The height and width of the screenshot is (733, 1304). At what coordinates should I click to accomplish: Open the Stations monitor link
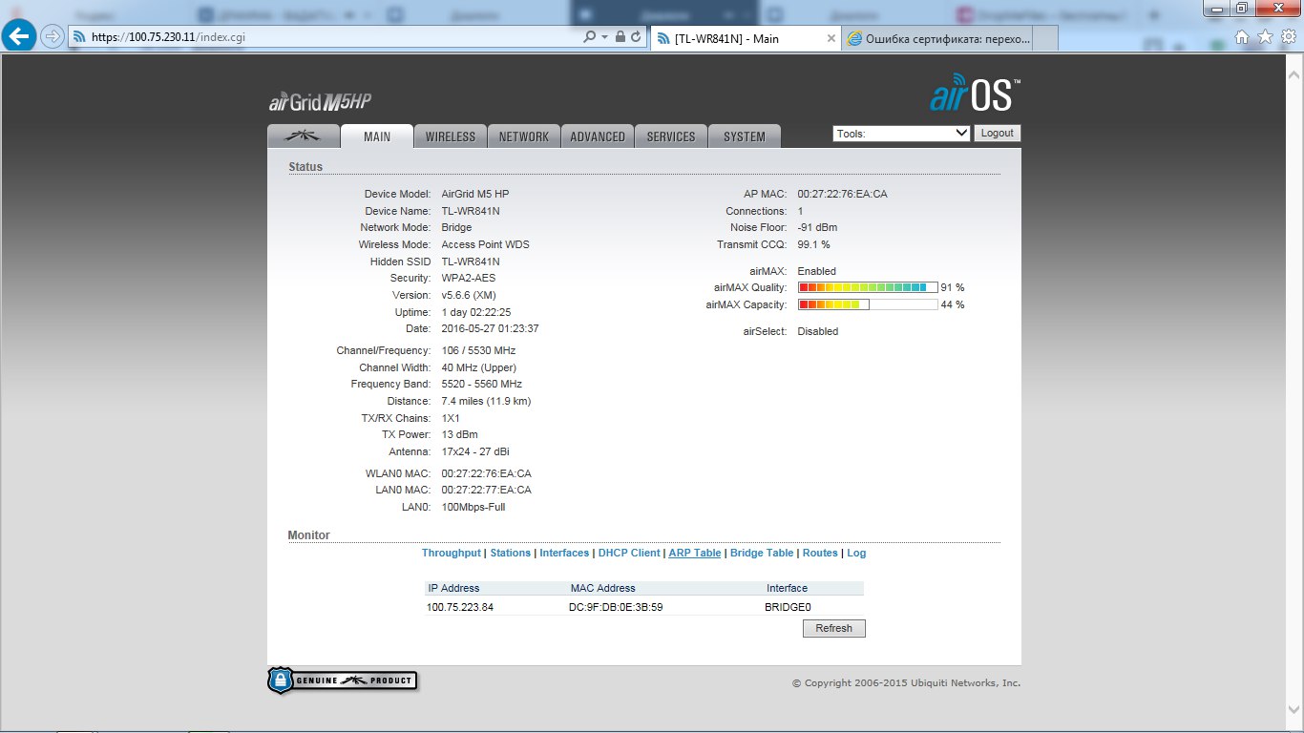click(x=510, y=553)
